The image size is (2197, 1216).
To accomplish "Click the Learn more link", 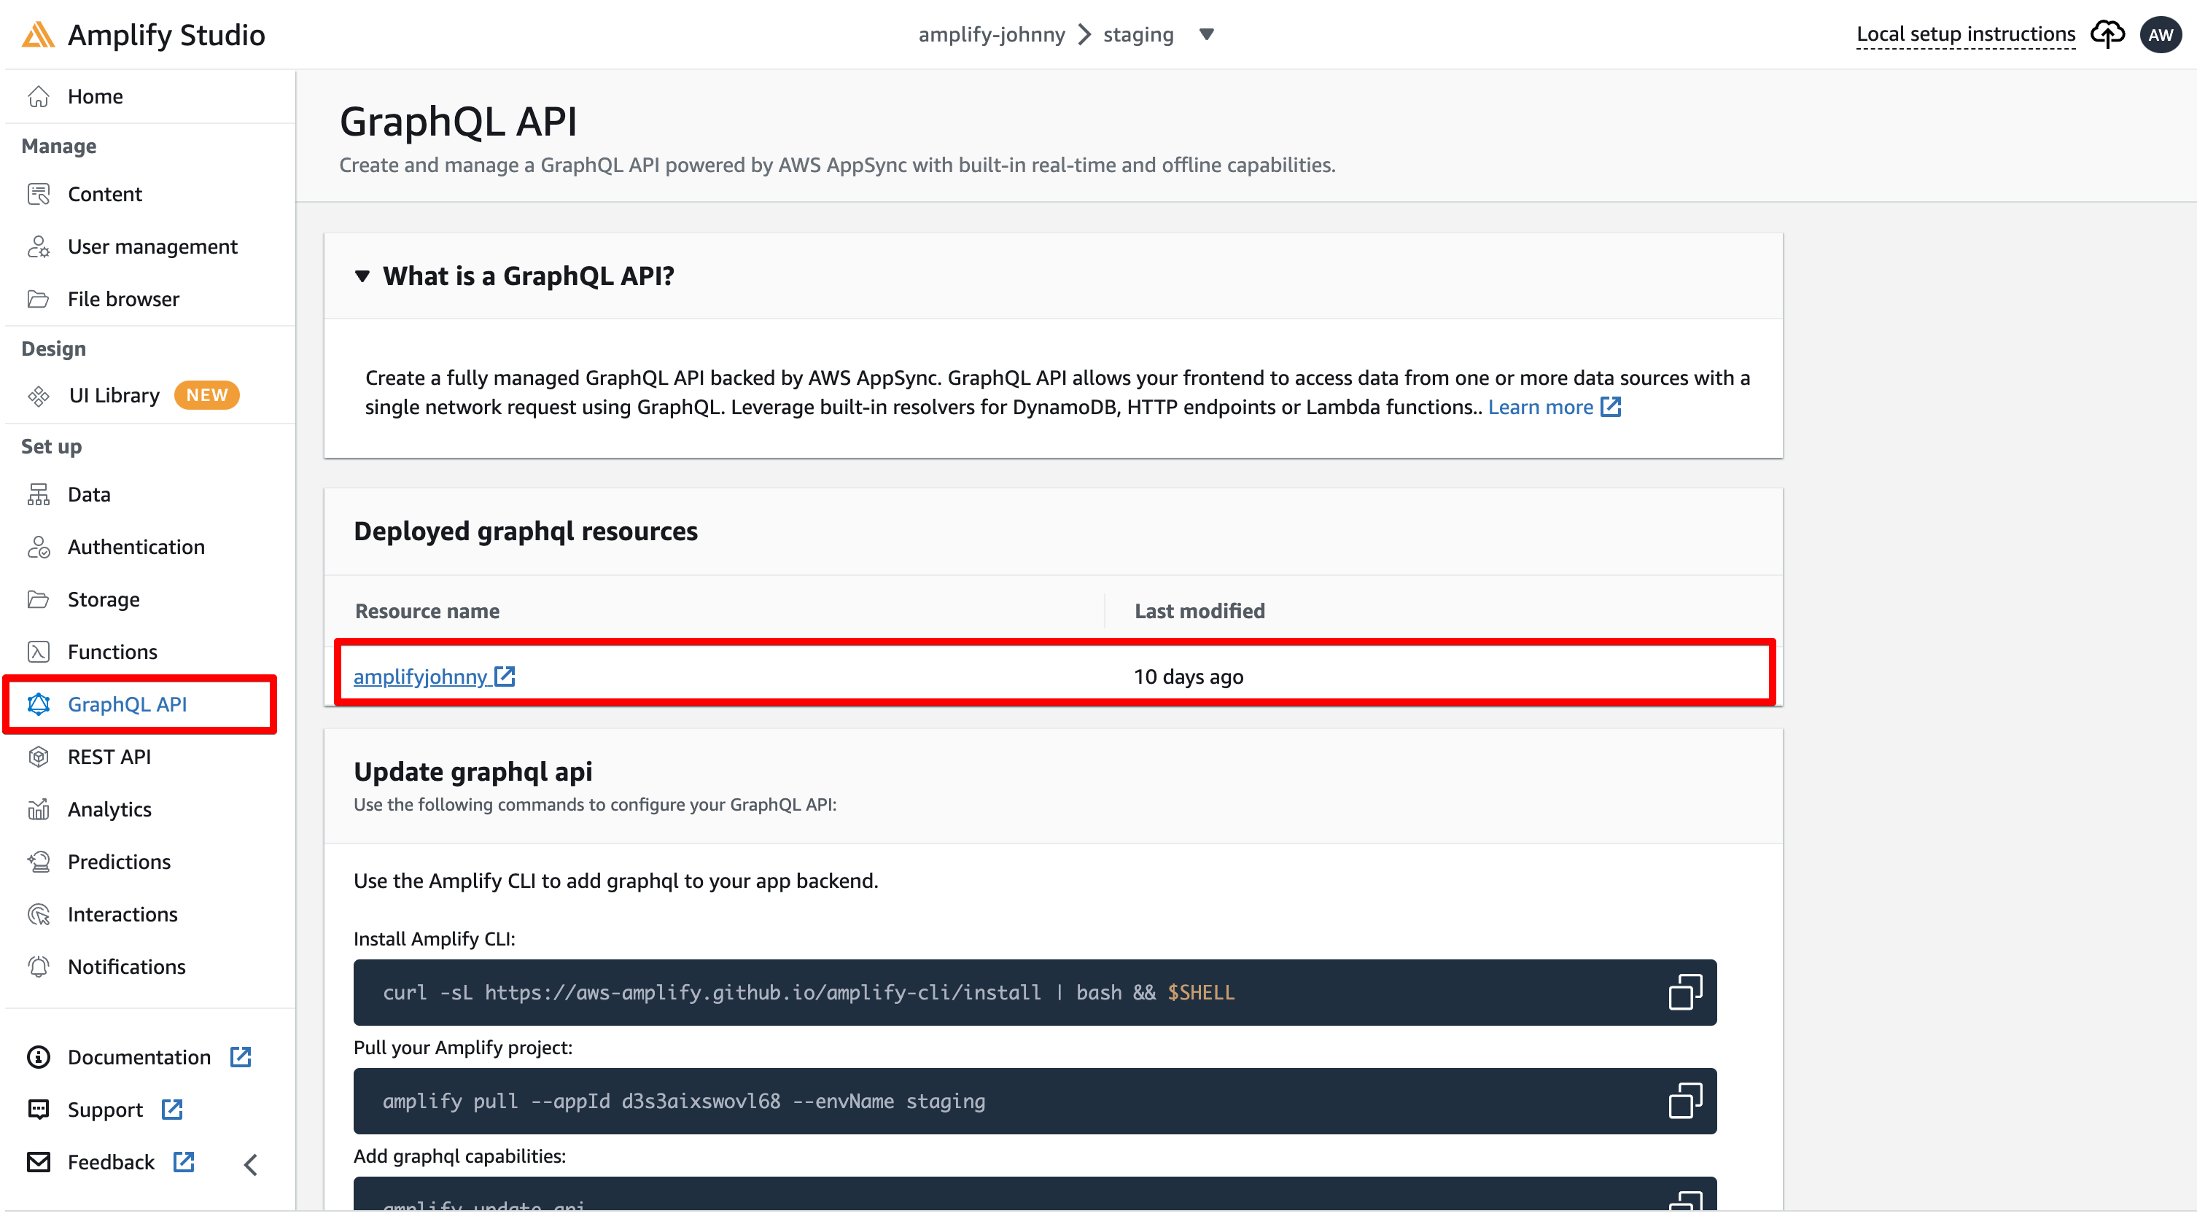I will click(1540, 408).
